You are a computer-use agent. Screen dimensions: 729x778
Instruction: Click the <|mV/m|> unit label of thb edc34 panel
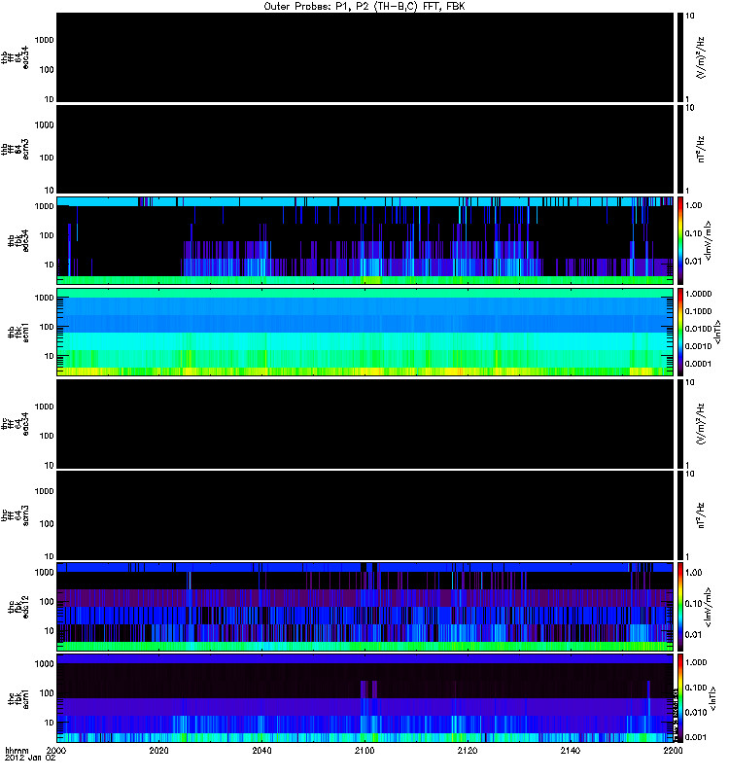point(709,240)
